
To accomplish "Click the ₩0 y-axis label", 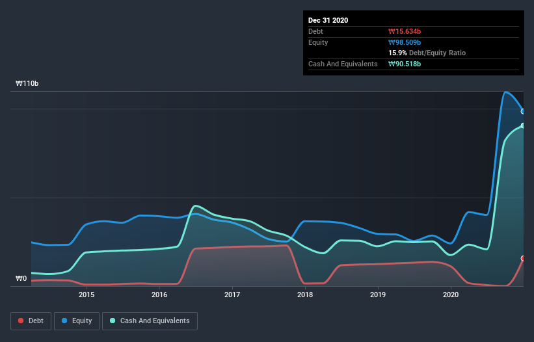I will point(21,278).
